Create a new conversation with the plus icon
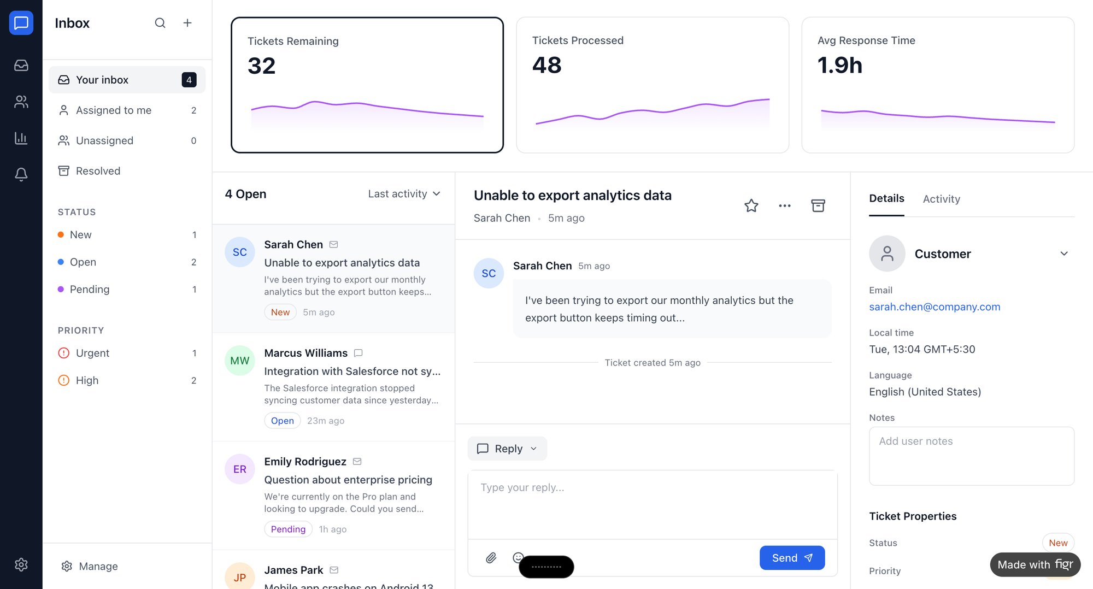Screen dimensions: 1093x589 (187, 23)
